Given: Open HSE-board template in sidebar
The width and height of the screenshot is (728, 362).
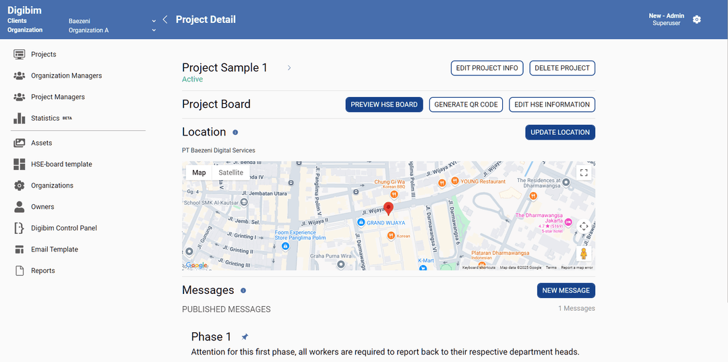Looking at the screenshot, I should coord(61,164).
